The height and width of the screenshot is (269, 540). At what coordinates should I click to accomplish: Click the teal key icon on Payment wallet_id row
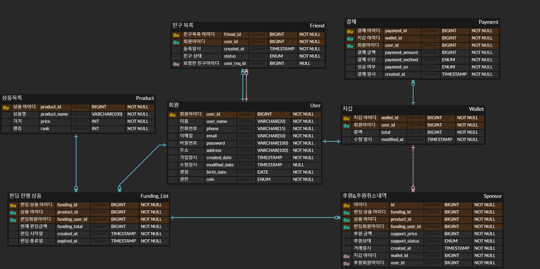tap(350, 38)
